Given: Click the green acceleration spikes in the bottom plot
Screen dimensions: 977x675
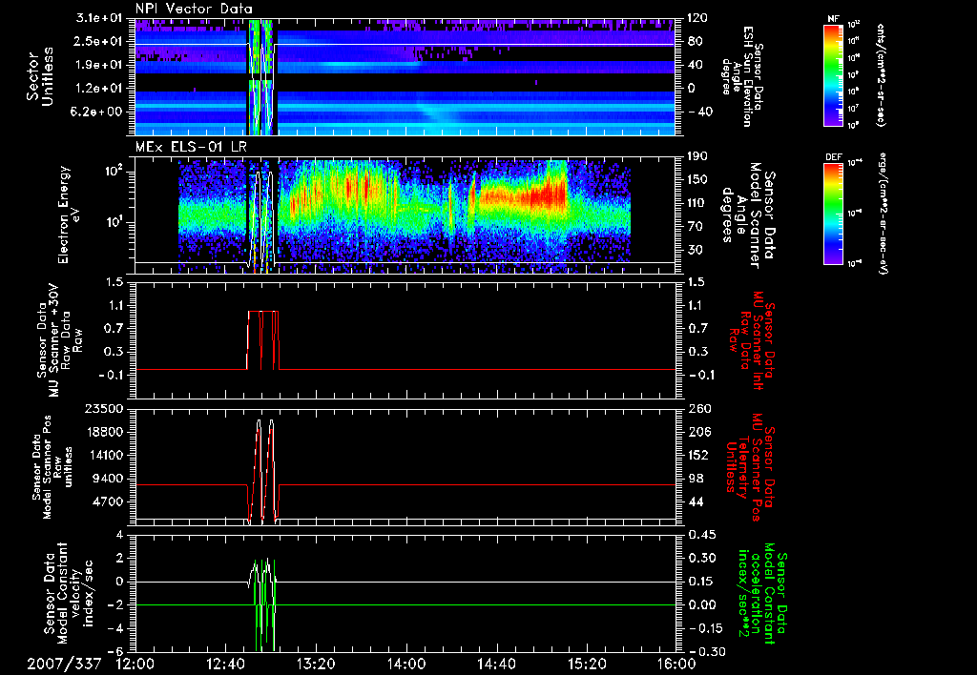Looking at the screenshot, I should [x=265, y=604].
